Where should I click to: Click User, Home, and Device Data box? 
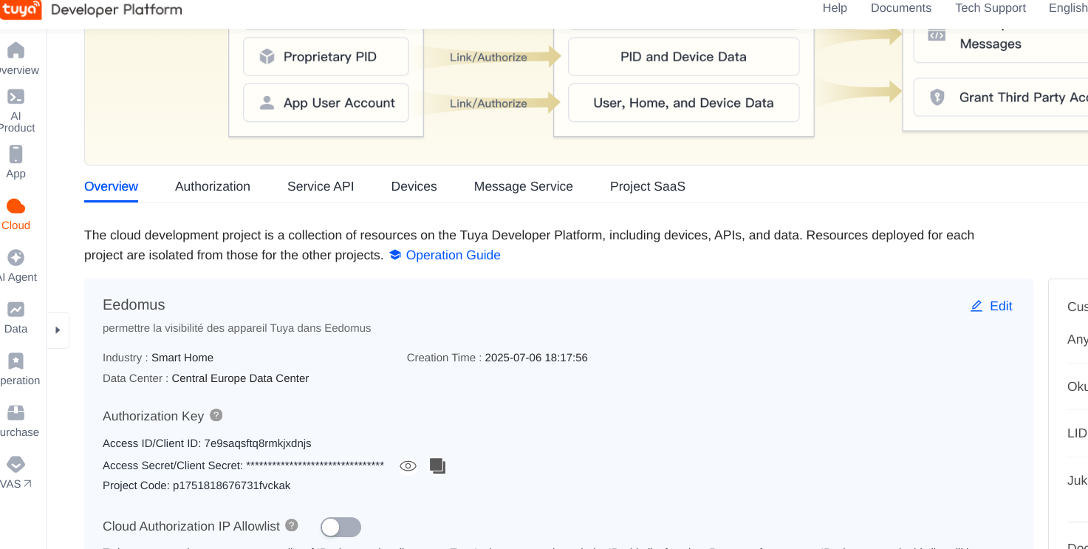[x=683, y=103]
